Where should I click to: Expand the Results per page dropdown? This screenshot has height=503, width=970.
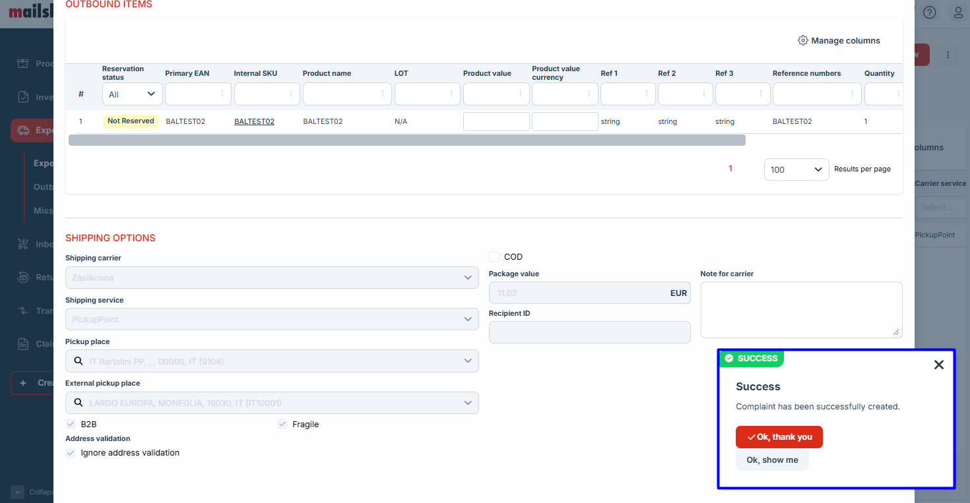pyautogui.click(x=796, y=169)
